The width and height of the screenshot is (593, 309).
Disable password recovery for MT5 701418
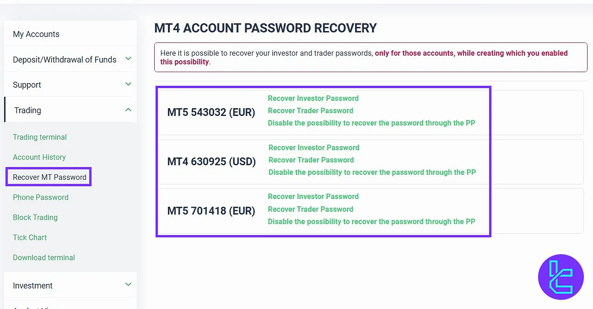click(x=371, y=221)
